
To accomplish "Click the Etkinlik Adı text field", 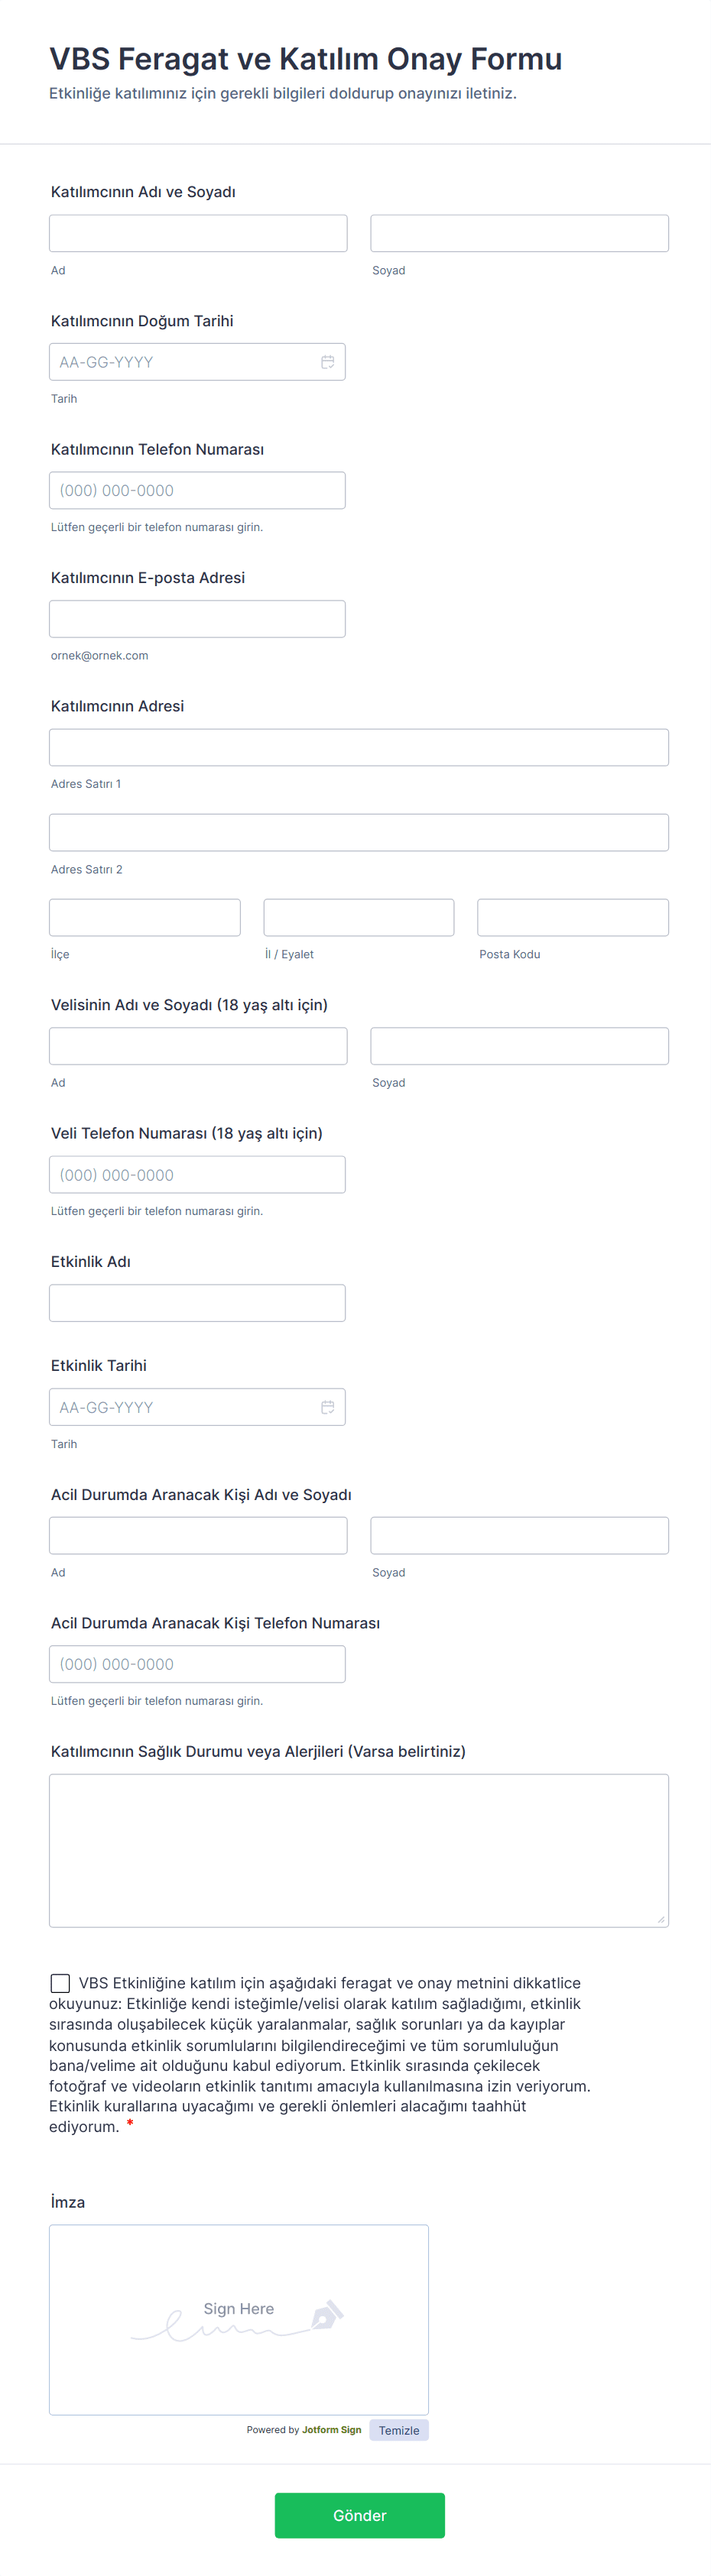I will tap(197, 1303).
